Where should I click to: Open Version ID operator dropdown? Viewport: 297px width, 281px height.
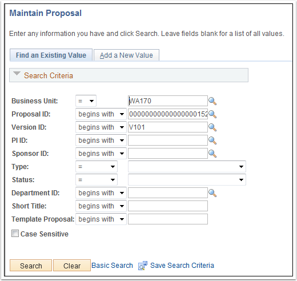tap(101, 127)
